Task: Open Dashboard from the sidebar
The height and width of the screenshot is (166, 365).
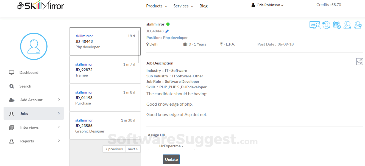Action: pyautogui.click(x=29, y=72)
